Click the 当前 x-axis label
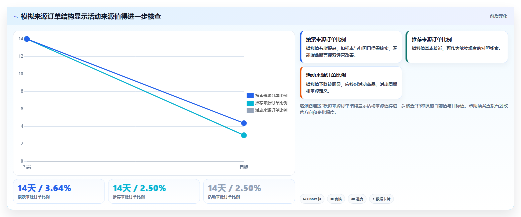Screen dimensions: 521x217 (x=27, y=167)
